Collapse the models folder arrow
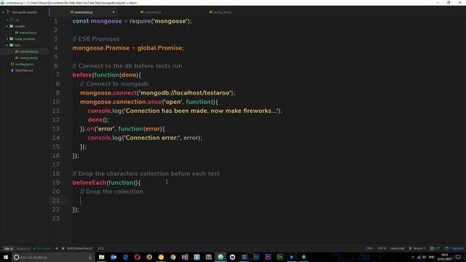The height and width of the screenshot is (262, 466). tap(7, 26)
